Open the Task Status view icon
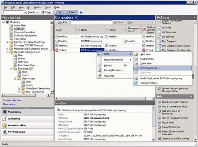This screenshot has width=198, height=147. pos(11,39)
